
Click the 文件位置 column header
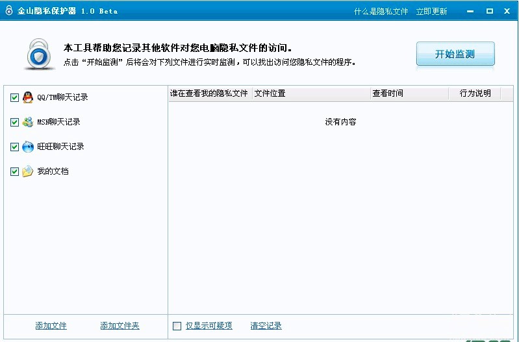270,93
